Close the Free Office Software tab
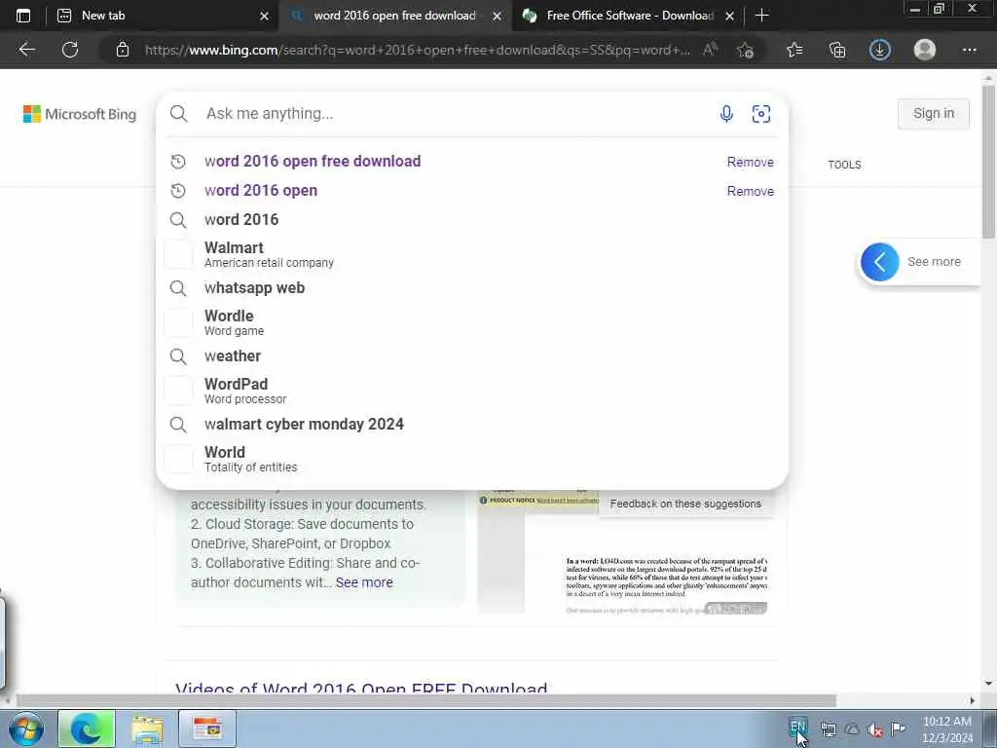Screen dimensions: 997x748 (x=730, y=16)
